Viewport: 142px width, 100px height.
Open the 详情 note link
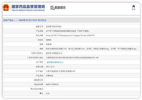[x=48, y=94]
